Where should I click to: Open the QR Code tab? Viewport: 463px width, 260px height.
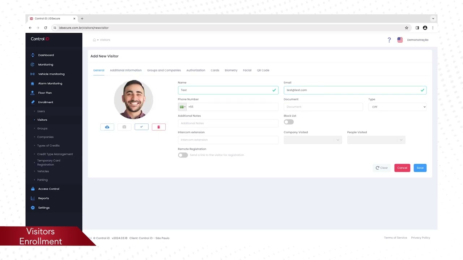[x=263, y=70]
